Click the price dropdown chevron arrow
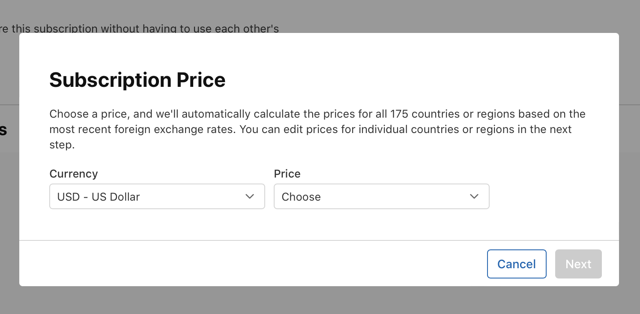 pyautogui.click(x=474, y=196)
